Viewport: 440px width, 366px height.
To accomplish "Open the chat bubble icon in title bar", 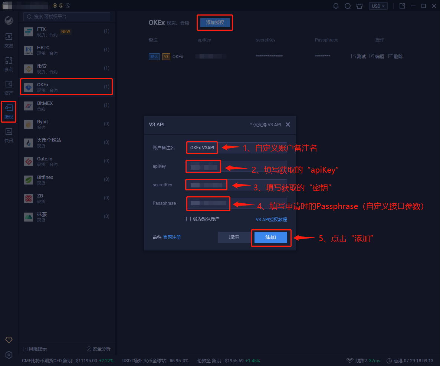I will [x=347, y=6].
